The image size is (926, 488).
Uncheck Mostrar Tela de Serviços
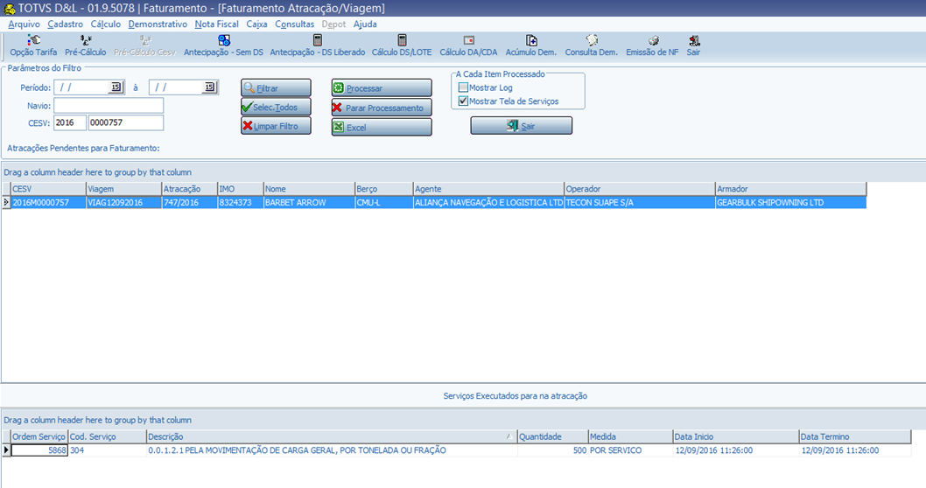(464, 101)
